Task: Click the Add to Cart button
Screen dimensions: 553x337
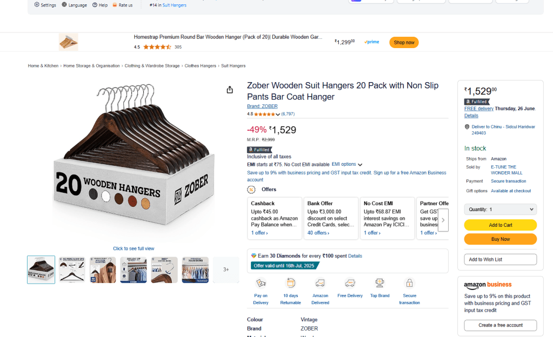Action: click(500, 225)
